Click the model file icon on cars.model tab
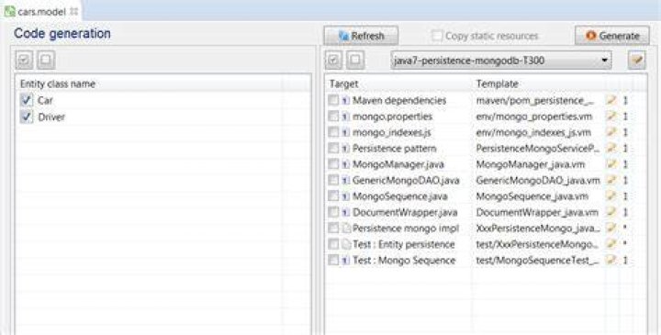The width and height of the screenshot is (661, 335). [10, 12]
